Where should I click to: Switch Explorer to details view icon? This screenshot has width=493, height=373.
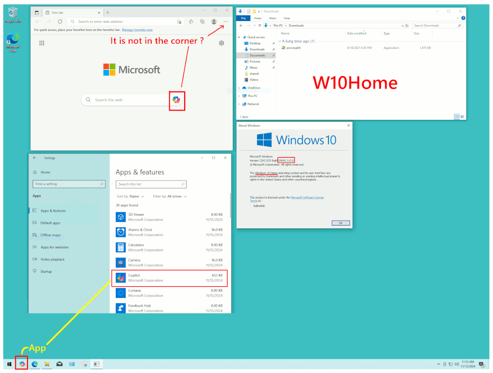click(x=457, y=117)
